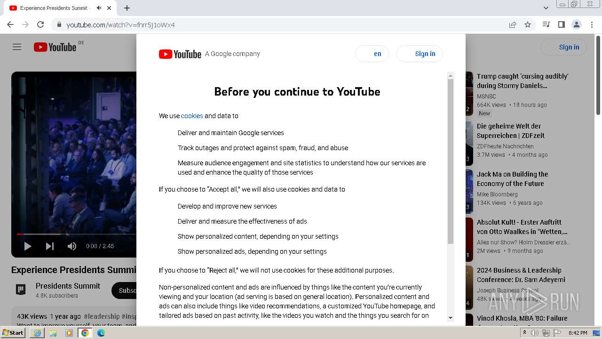This screenshot has width=602, height=339.
Task: Open the media player taskbar icon
Action: pyautogui.click(x=69, y=333)
